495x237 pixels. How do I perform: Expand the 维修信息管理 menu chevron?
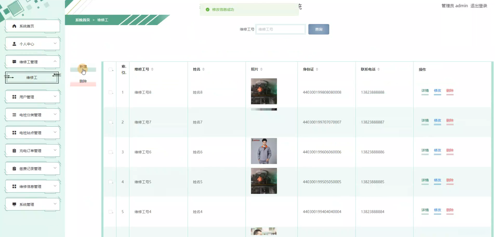coord(55,186)
